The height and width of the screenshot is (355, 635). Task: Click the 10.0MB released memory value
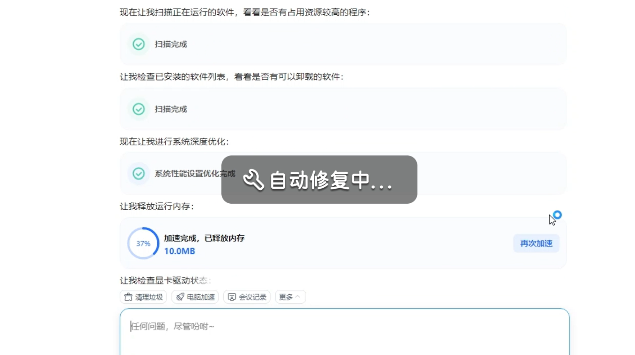[179, 251]
